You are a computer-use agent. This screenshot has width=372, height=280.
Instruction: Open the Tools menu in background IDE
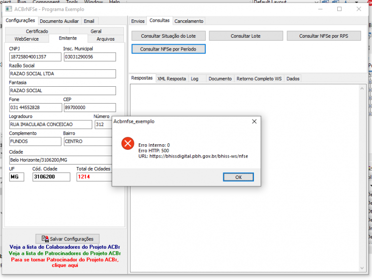72,1
